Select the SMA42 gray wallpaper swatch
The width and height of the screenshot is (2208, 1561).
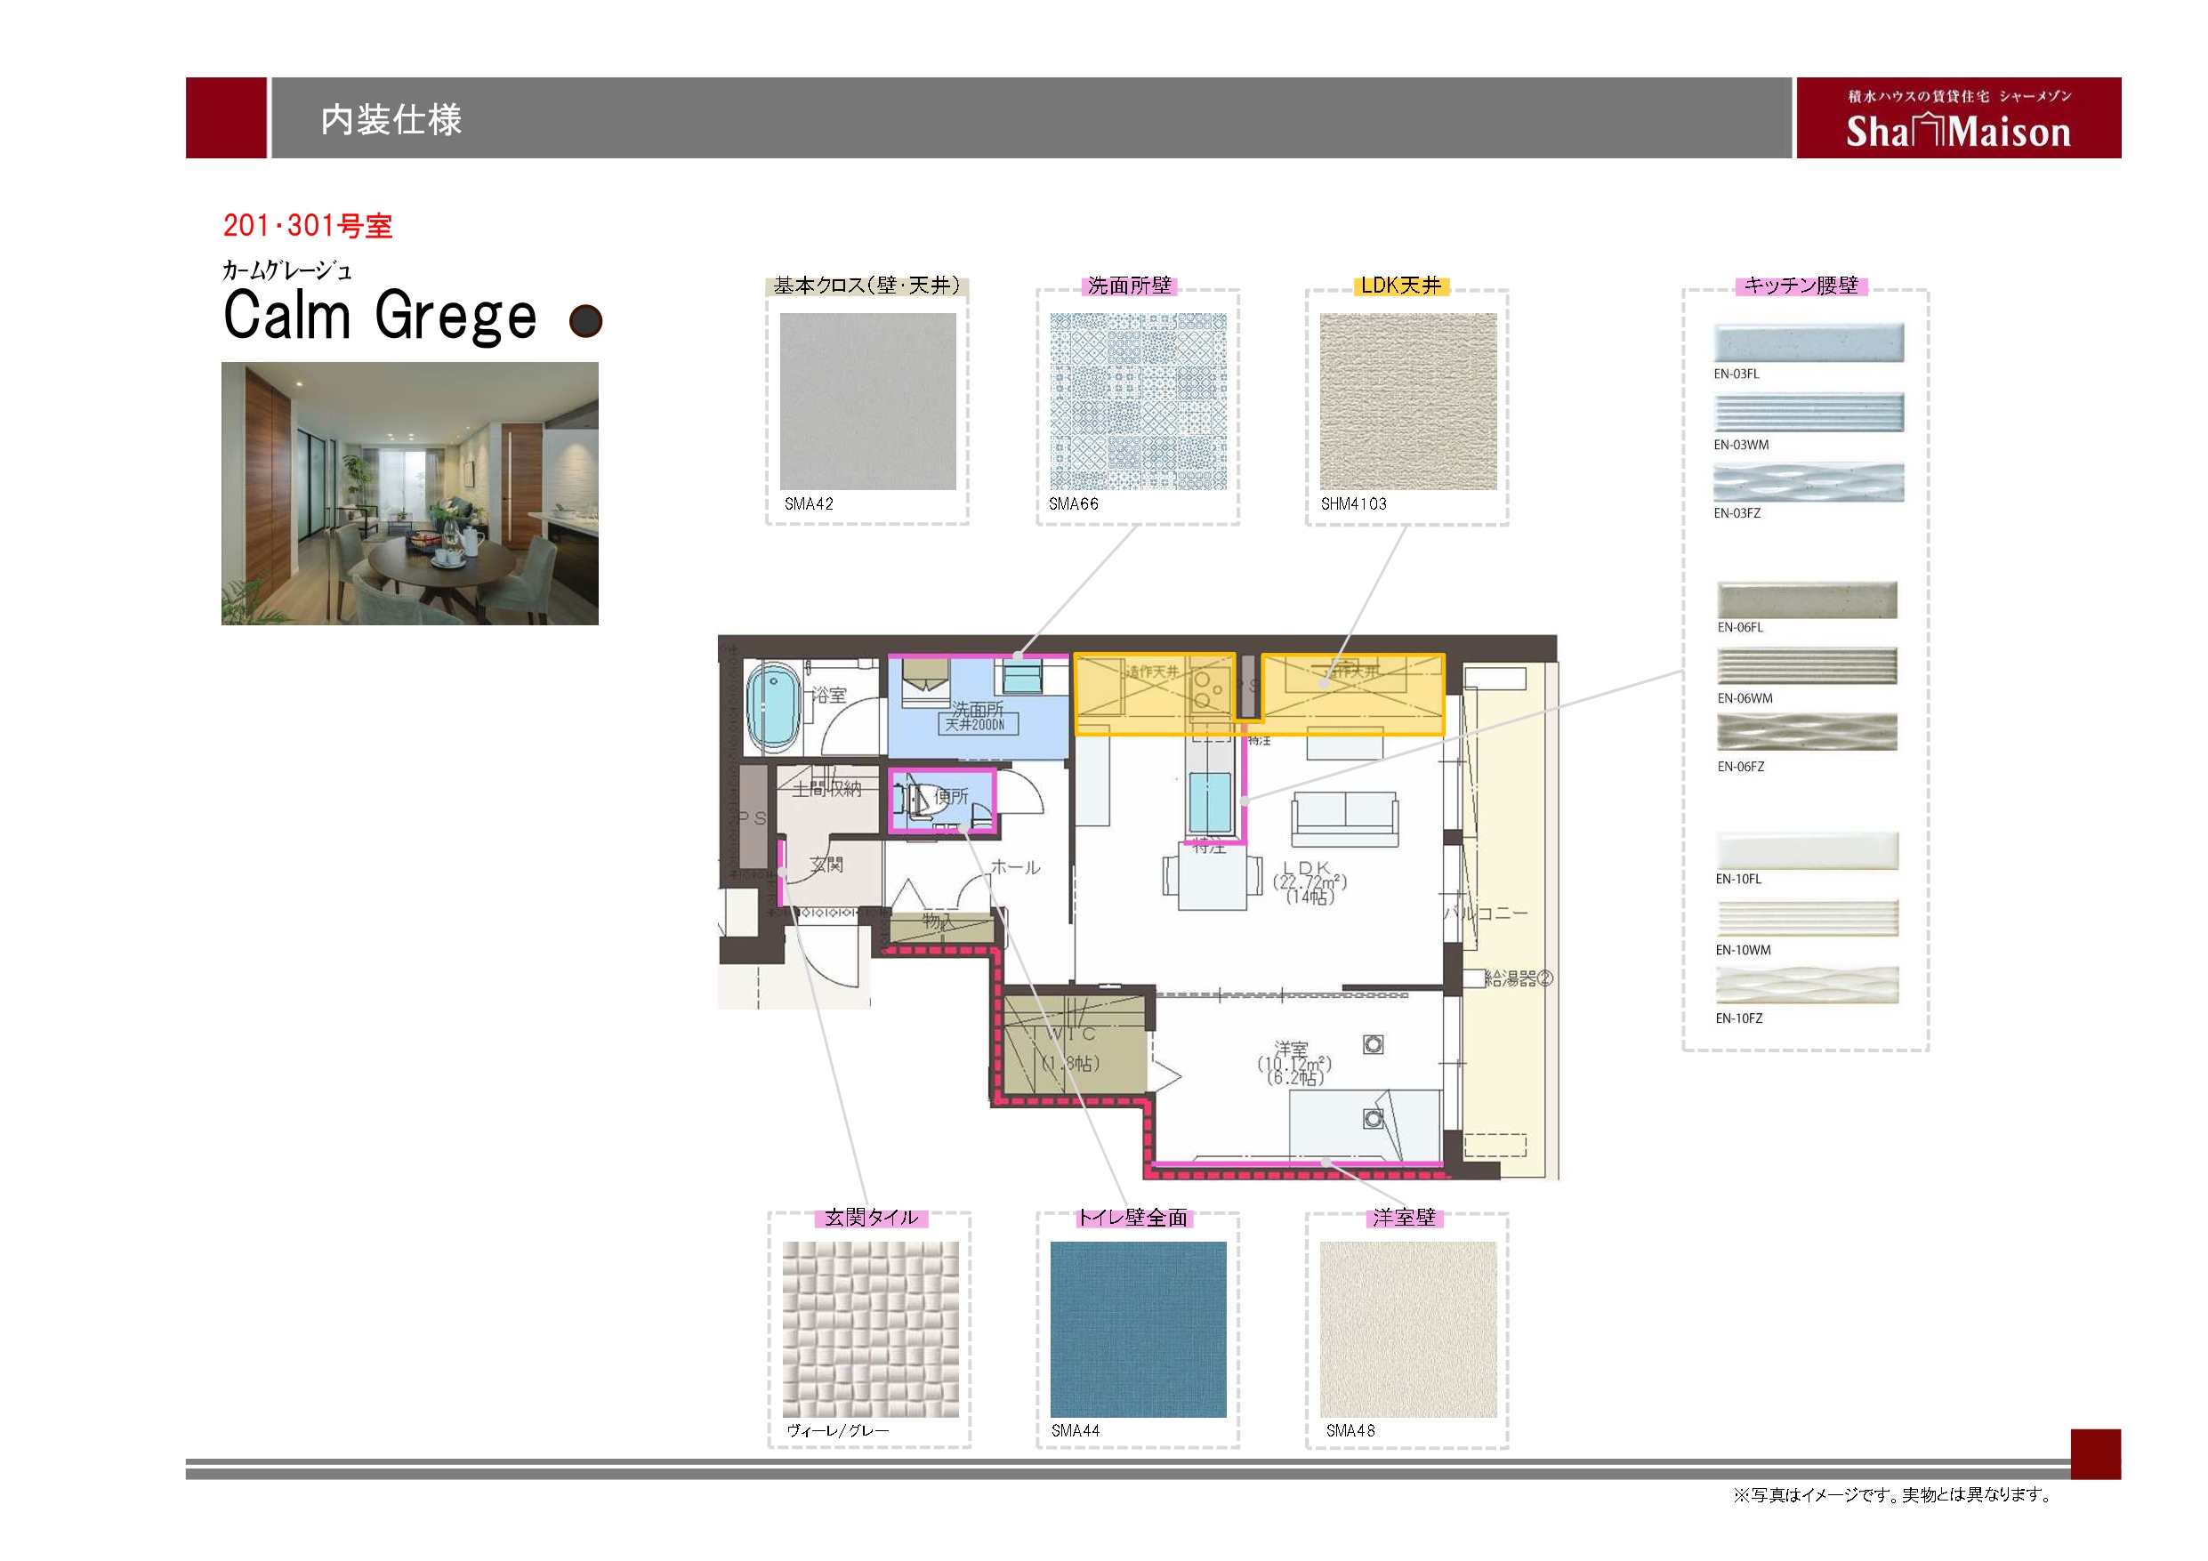[x=867, y=401]
